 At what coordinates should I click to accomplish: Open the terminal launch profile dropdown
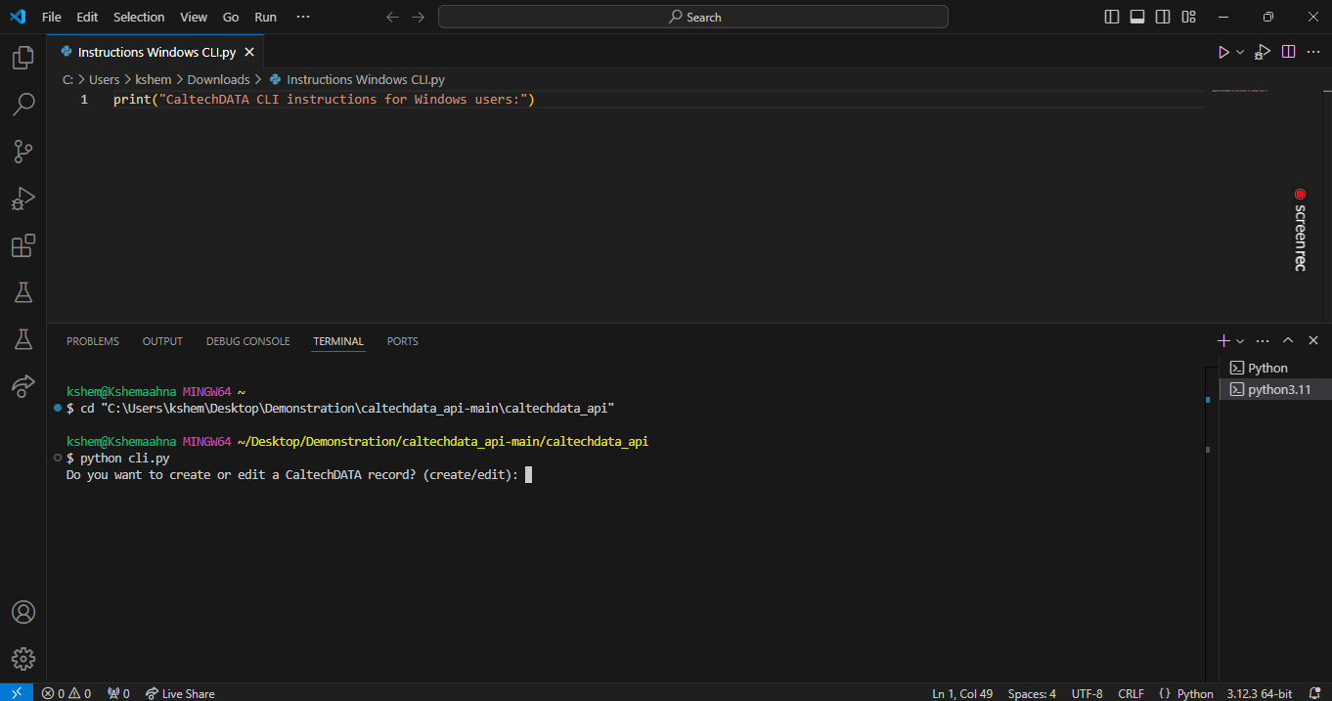[1240, 340]
